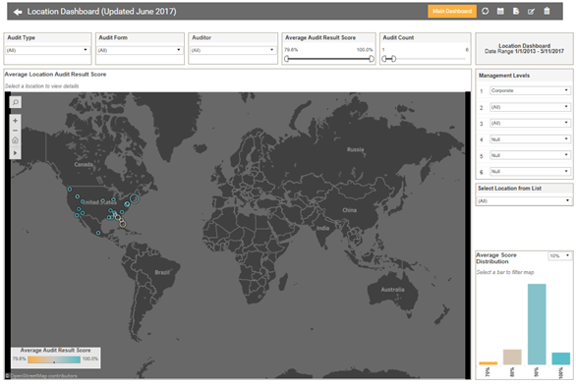Select the 100% teal bar

pyautogui.click(x=561, y=358)
